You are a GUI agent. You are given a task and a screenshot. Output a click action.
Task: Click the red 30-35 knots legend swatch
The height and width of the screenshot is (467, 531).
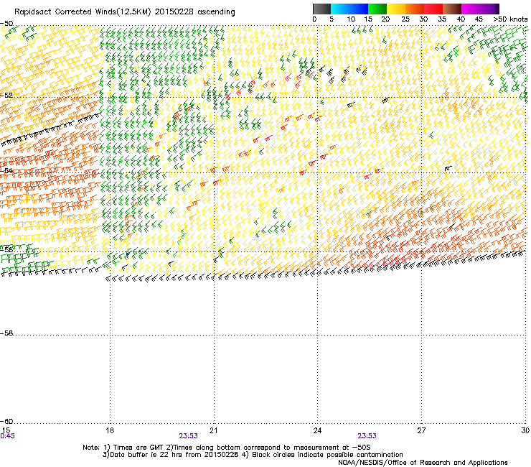433,9
